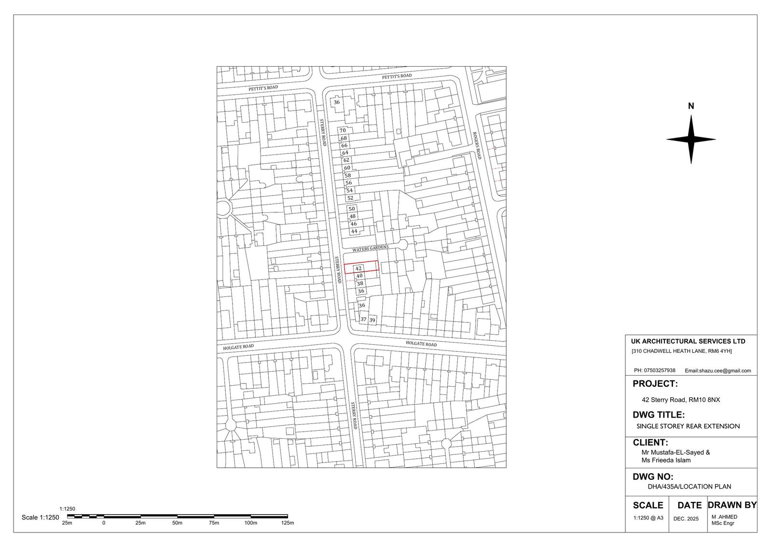Select "SINGLE STOREY REAR EXTENSION" title text
The height and width of the screenshot is (546, 772).
click(688, 426)
